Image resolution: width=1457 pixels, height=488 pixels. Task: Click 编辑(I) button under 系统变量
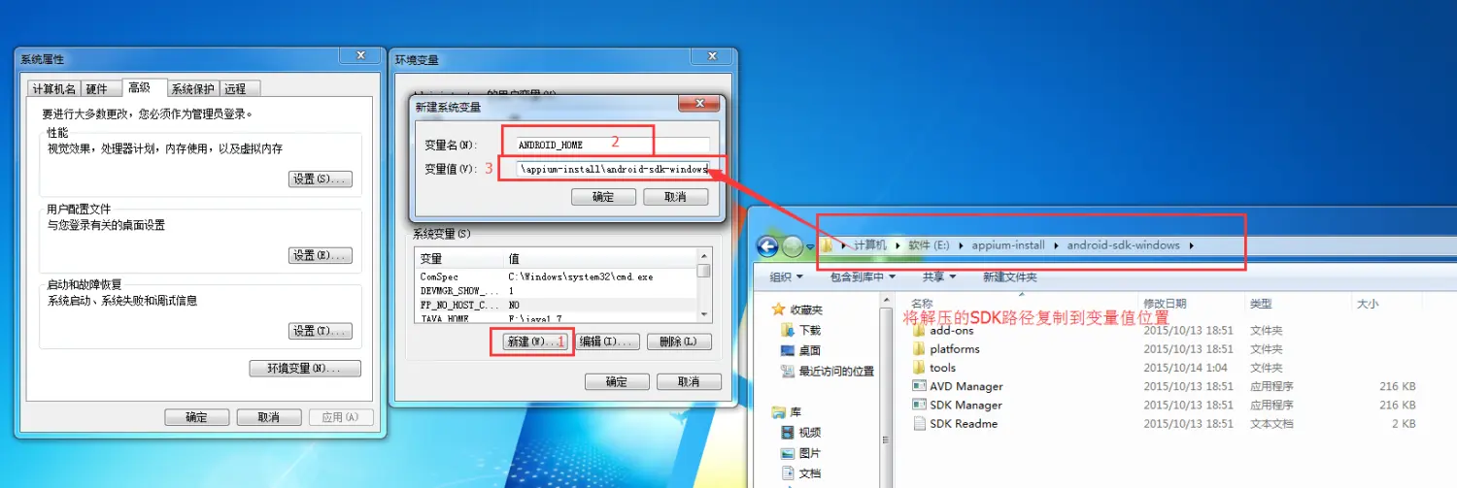[x=609, y=342]
